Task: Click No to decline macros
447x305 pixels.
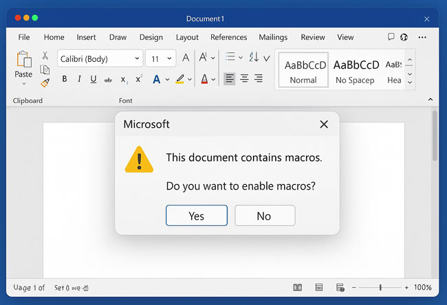Action: (265, 216)
